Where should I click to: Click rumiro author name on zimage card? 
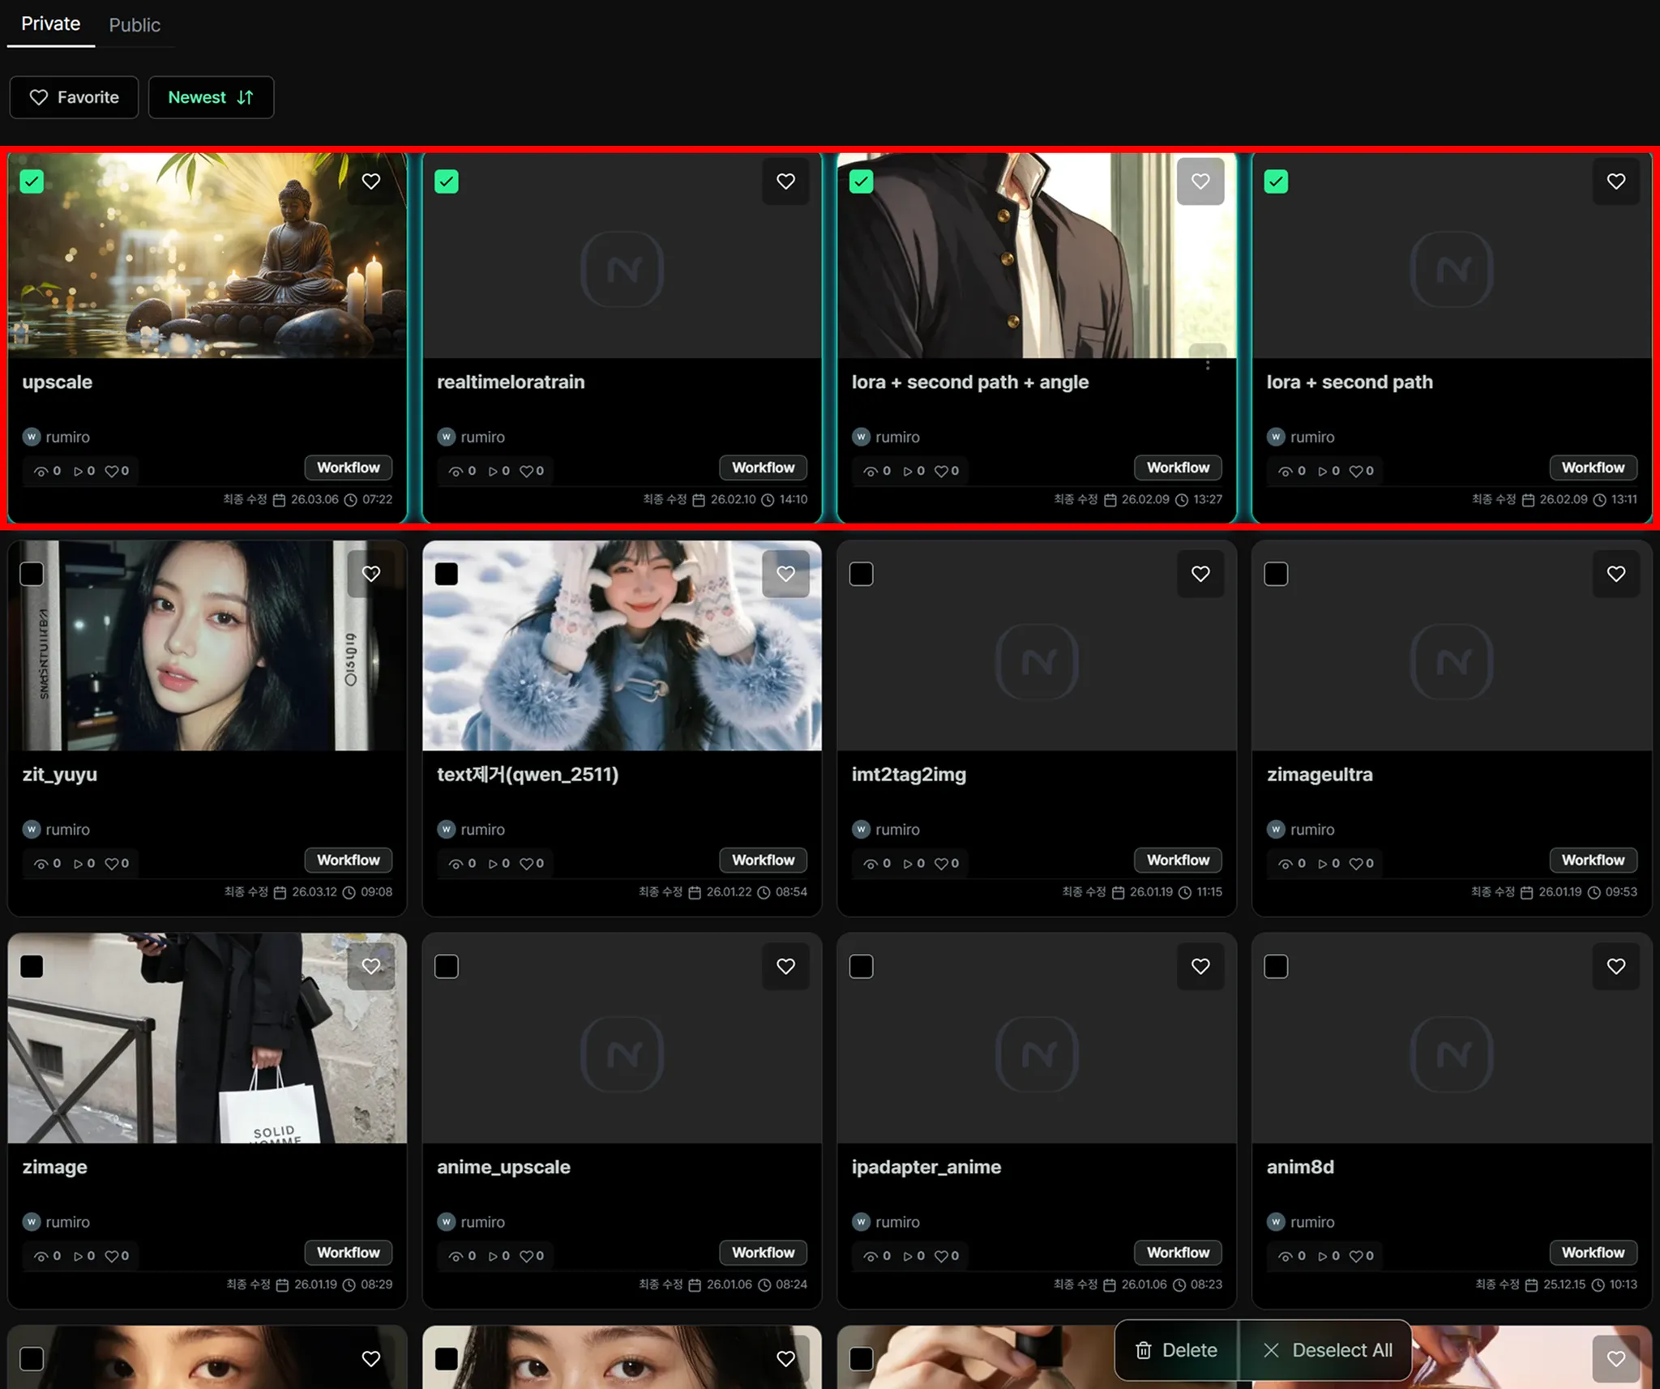tap(68, 1221)
